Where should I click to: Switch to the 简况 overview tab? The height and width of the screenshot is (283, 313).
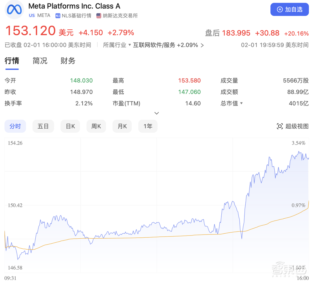[x=40, y=61]
